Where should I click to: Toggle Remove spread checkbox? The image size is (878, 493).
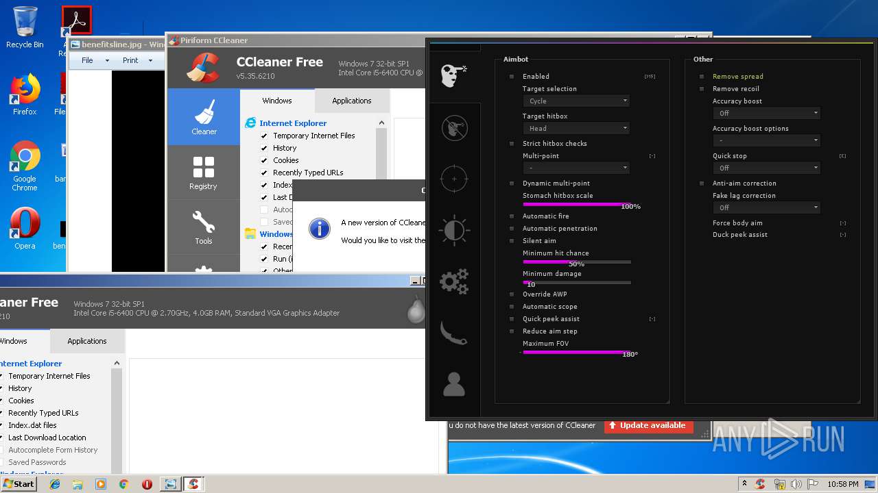coord(702,77)
